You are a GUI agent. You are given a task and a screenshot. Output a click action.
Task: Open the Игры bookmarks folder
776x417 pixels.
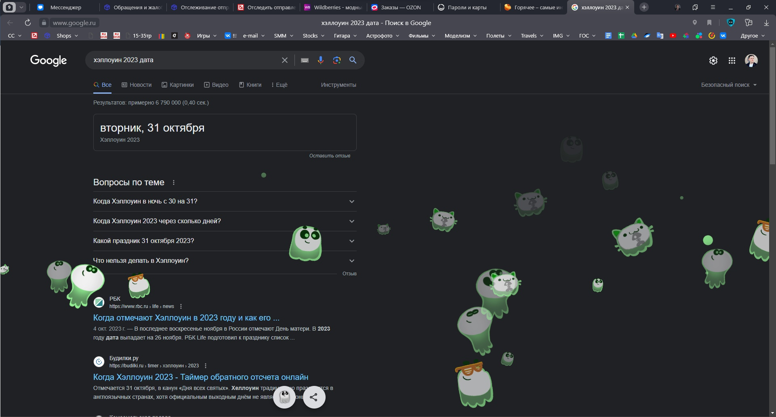[206, 36]
